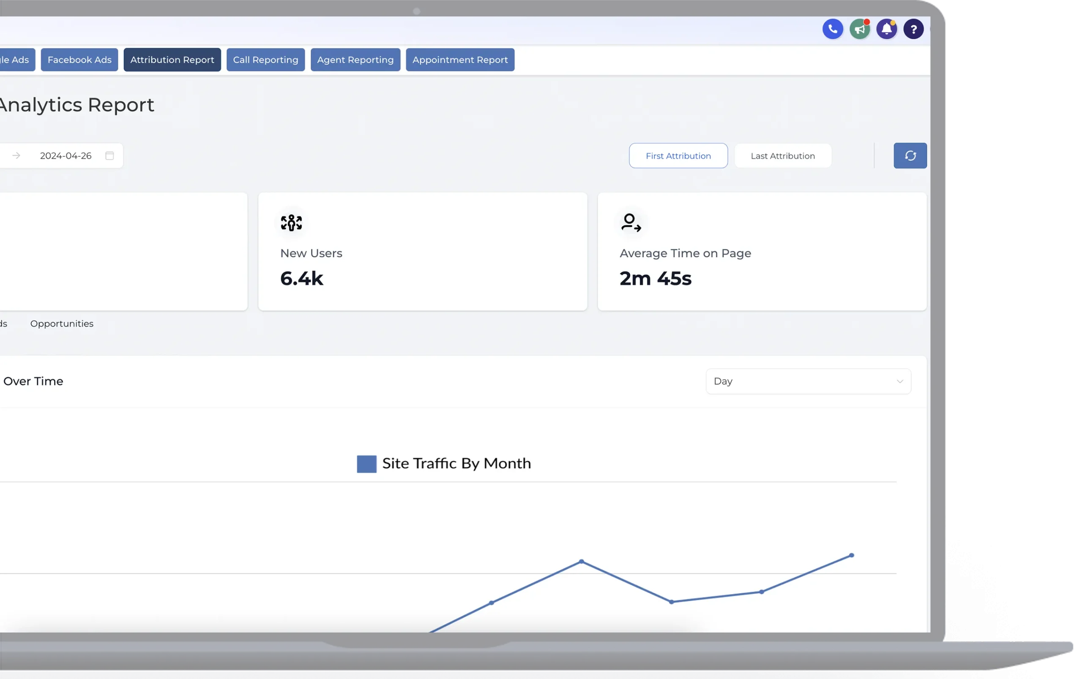
Task: Click the notifications bell icon
Action: click(x=885, y=29)
